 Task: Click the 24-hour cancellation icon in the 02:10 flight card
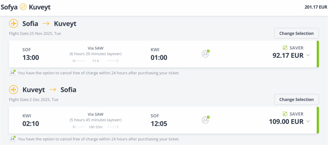point(205,120)
